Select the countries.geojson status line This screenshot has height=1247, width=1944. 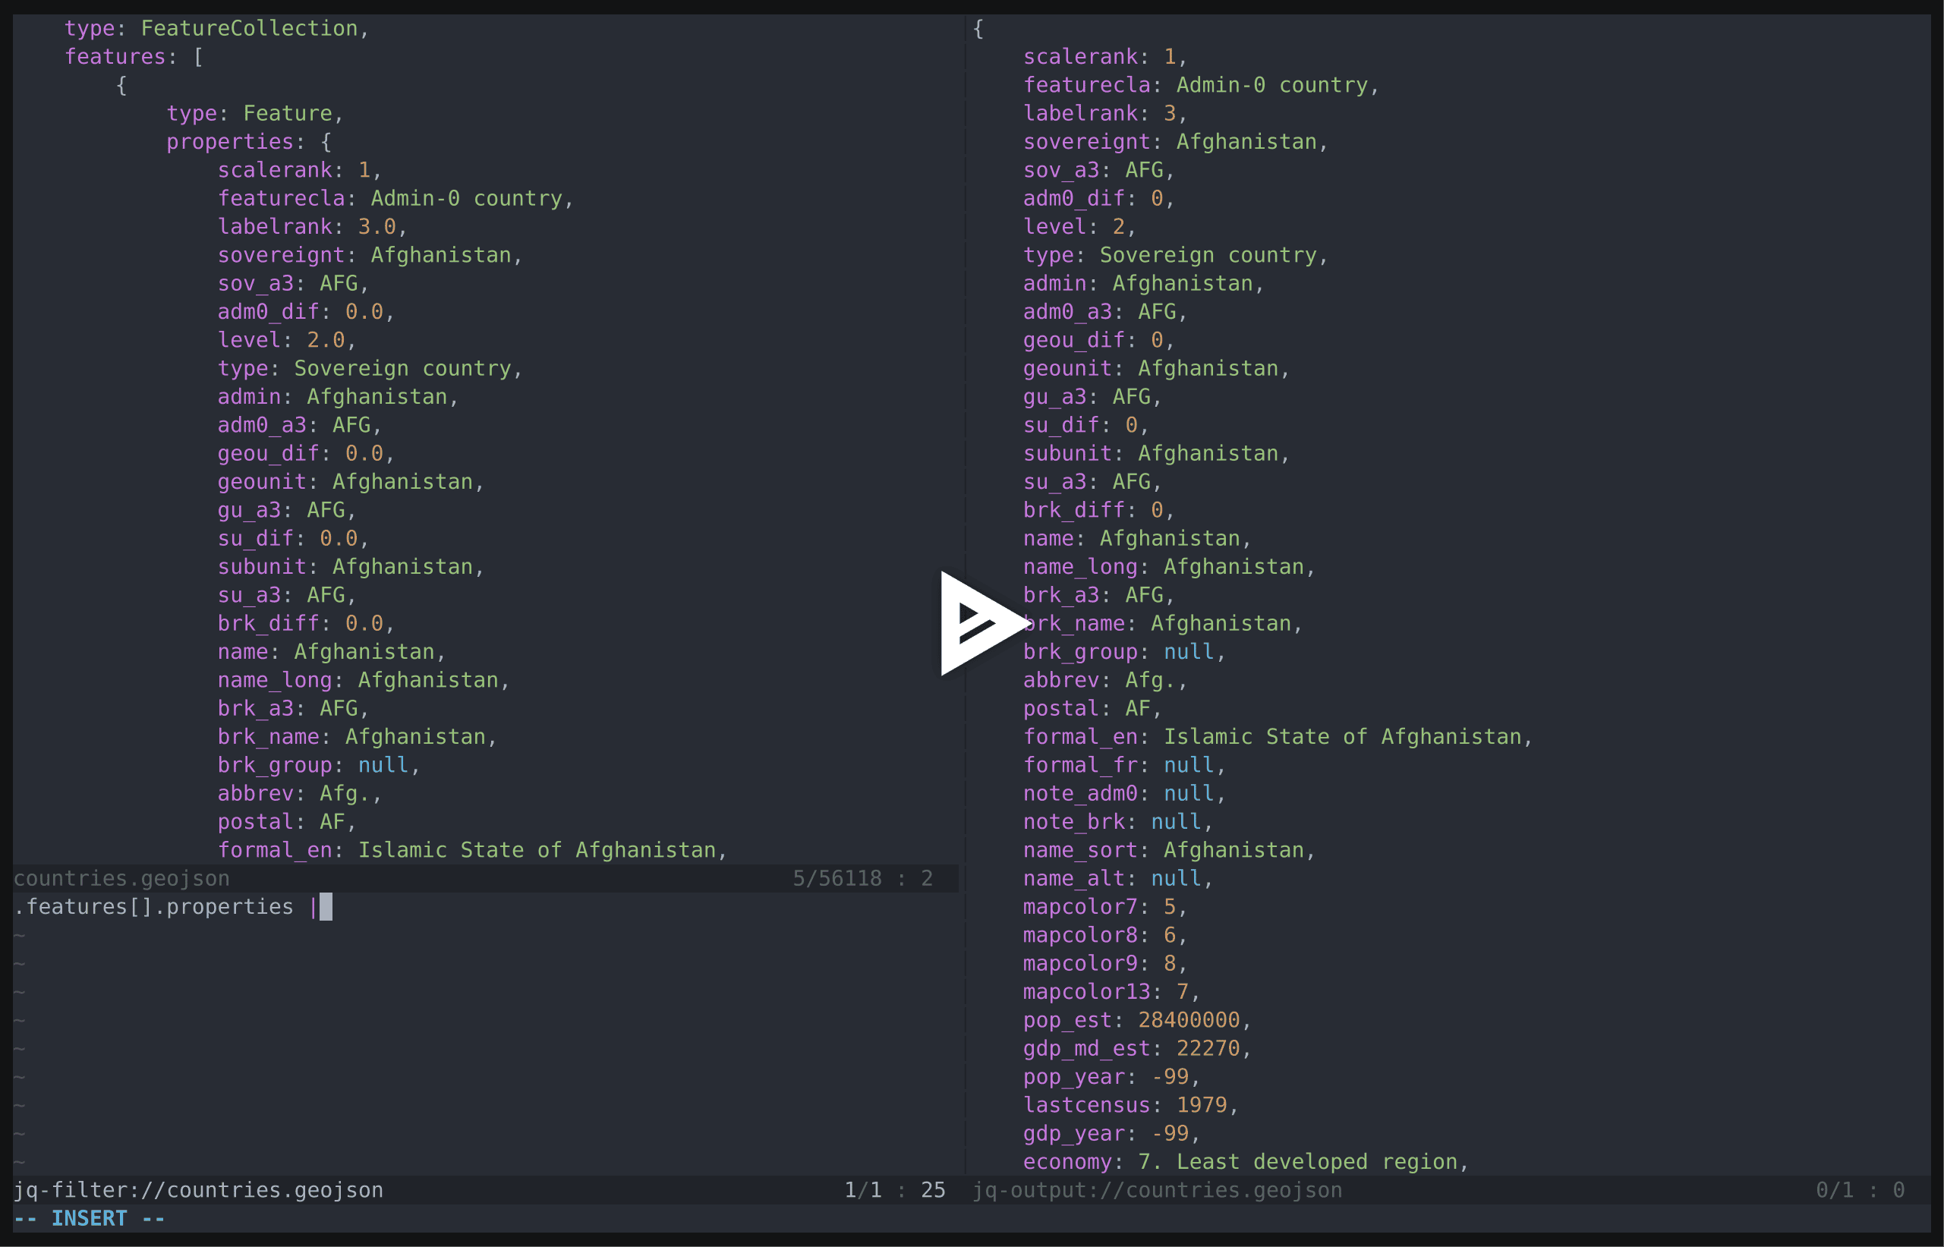pos(121,879)
